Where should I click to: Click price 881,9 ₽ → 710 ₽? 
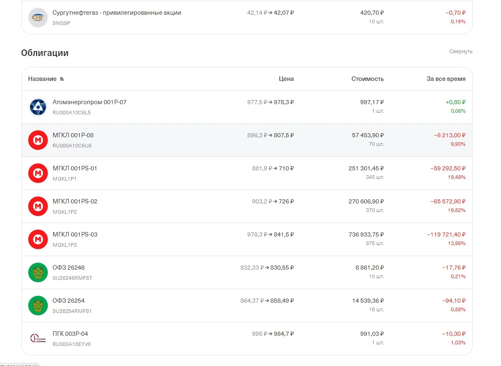(x=273, y=168)
